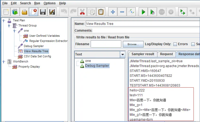Screen dimensions: 200x122
Task: Select Regular Expression Extractor element
Action: [x=48, y=41]
